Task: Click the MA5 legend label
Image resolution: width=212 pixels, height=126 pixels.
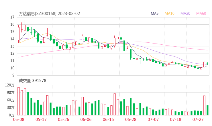Action: coord(154,13)
